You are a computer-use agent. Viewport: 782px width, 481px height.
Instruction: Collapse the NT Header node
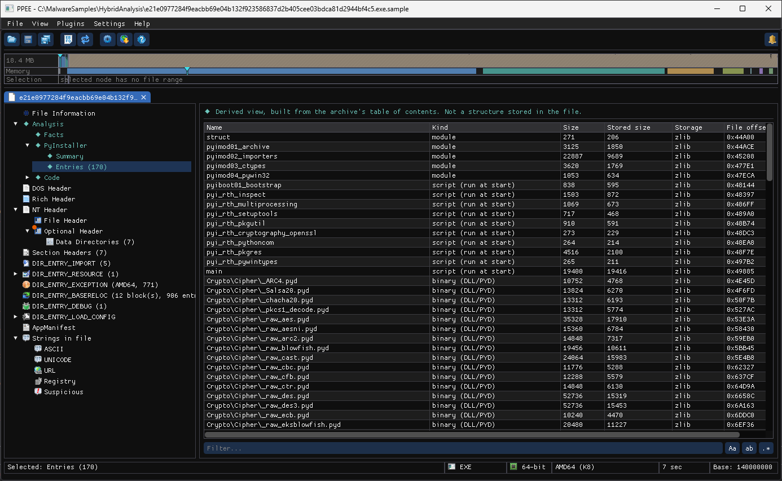[x=16, y=210]
